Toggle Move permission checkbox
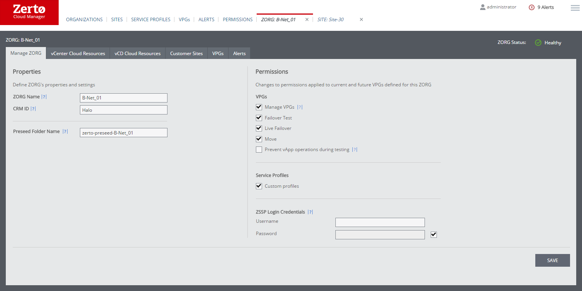This screenshot has height=291, width=582. [x=259, y=139]
